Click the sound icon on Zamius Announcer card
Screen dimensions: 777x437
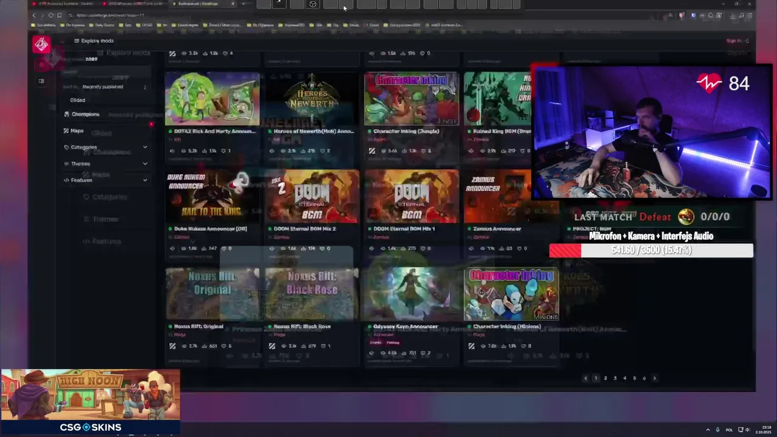(x=471, y=248)
